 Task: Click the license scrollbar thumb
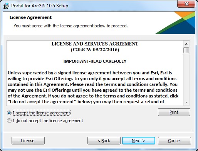point(186,50)
